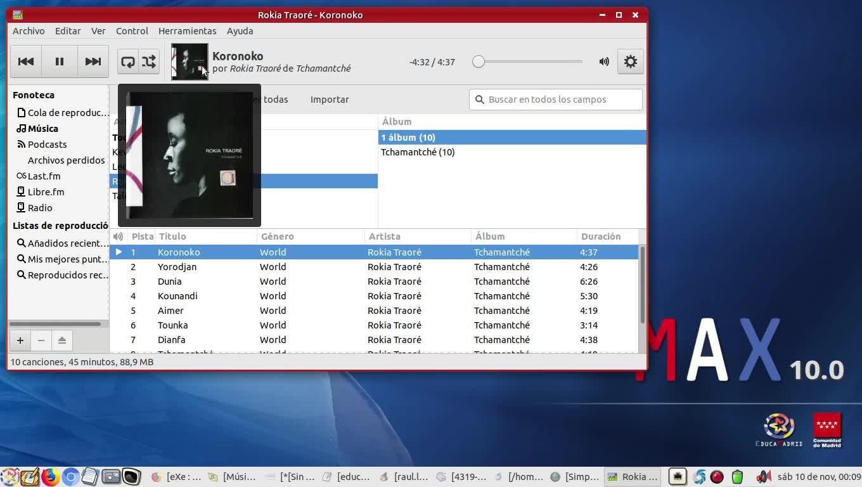Open Radio in the sidebar

40,208
